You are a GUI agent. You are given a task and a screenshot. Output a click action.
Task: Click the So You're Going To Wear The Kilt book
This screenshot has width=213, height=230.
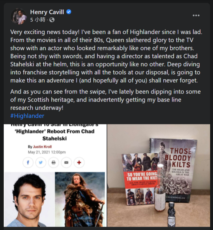point(139,179)
